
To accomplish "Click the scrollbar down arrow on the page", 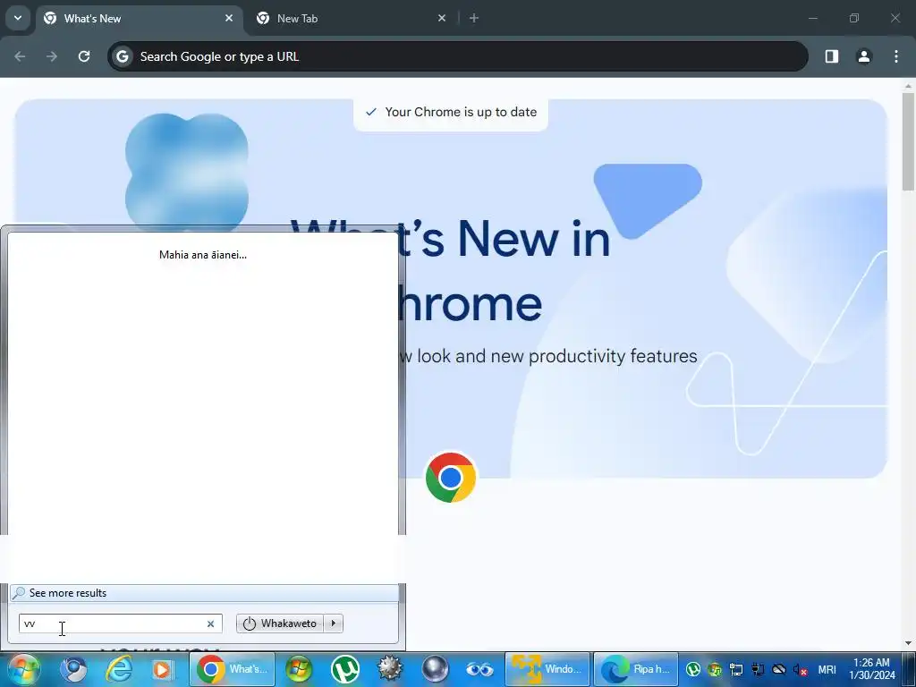I will click(x=908, y=643).
